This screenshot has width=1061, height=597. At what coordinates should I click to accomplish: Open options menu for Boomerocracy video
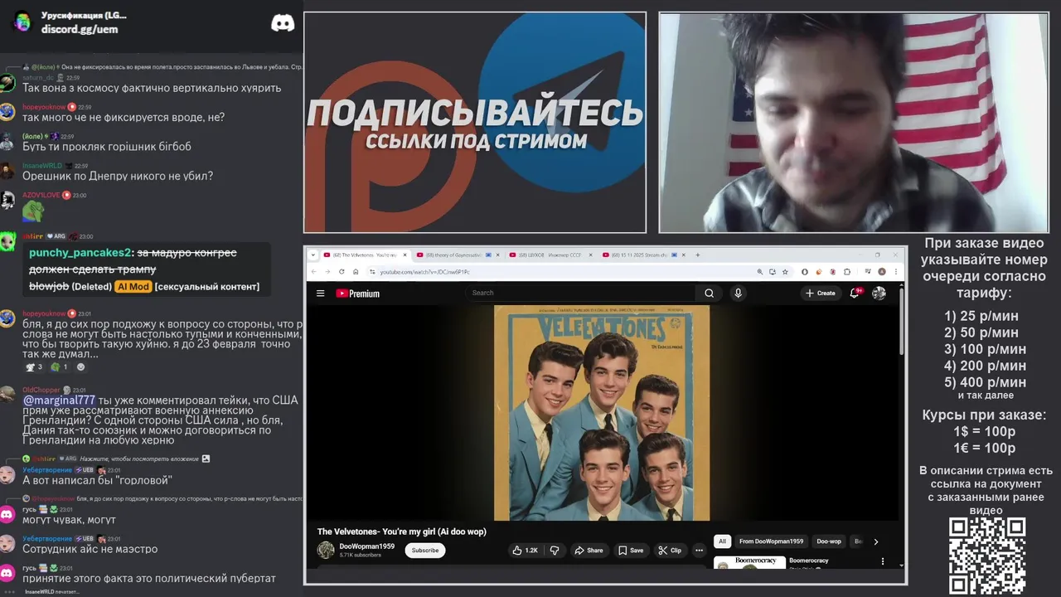click(x=882, y=561)
